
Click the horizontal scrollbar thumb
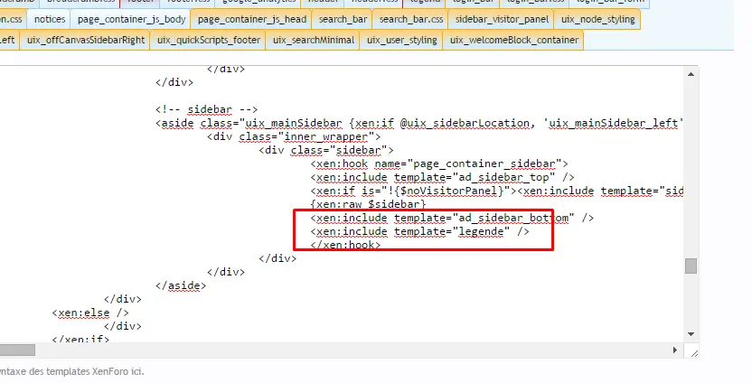click(x=17, y=350)
